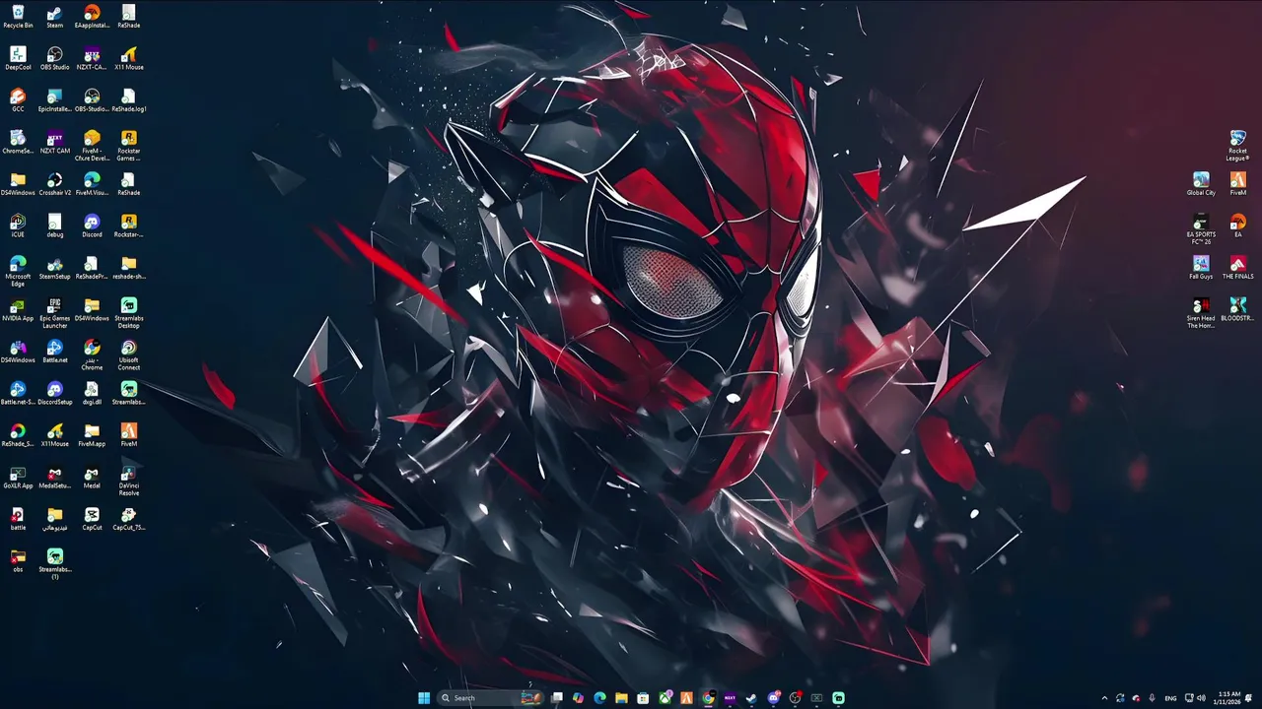Launch the CapCut desktop shortcut

coord(92,519)
